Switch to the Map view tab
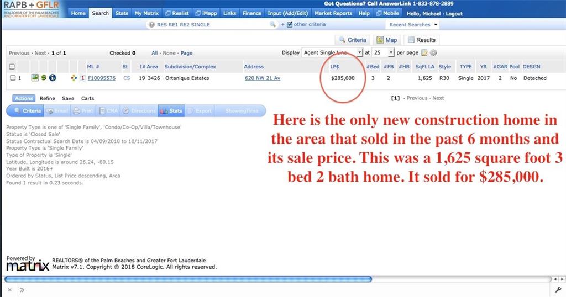Screen dimensions: 566x297 386,40
